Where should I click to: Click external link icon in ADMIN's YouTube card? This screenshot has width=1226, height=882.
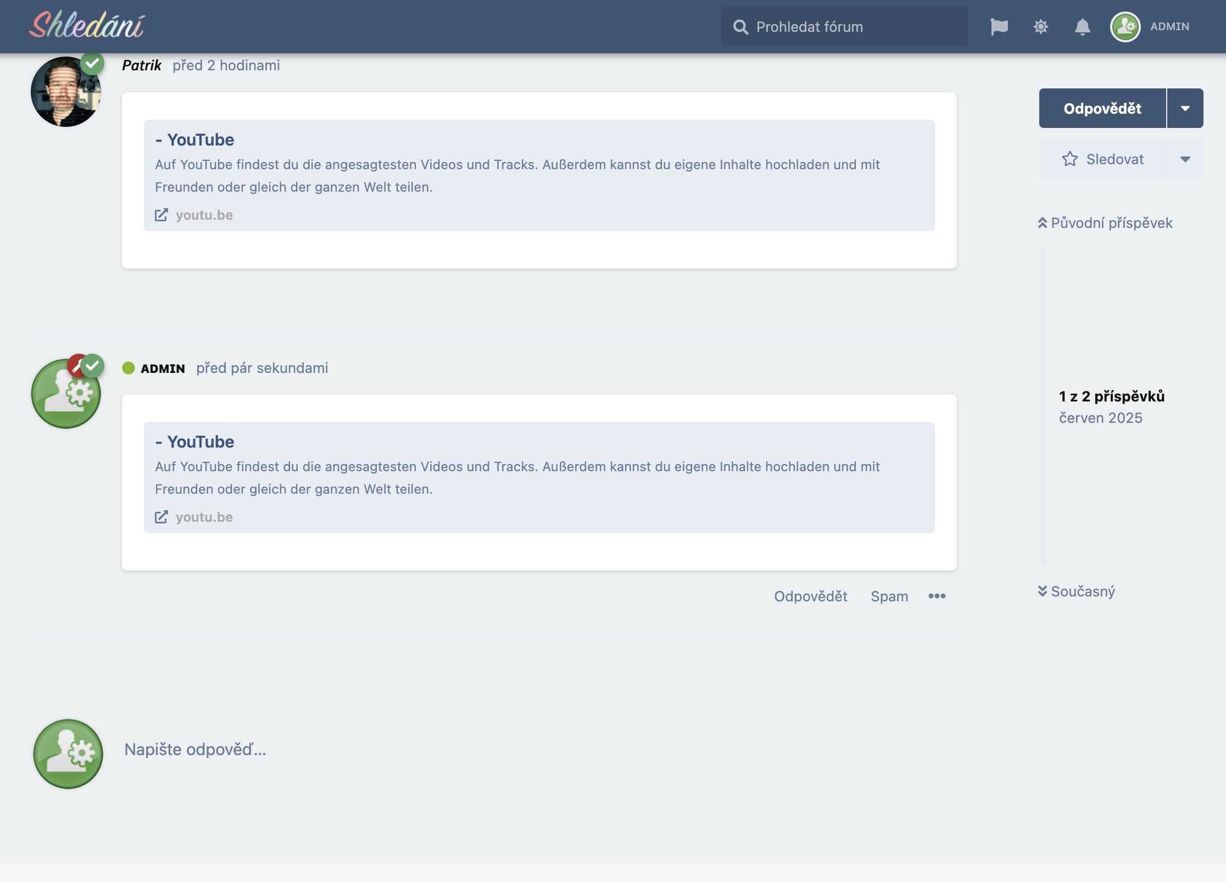click(161, 517)
